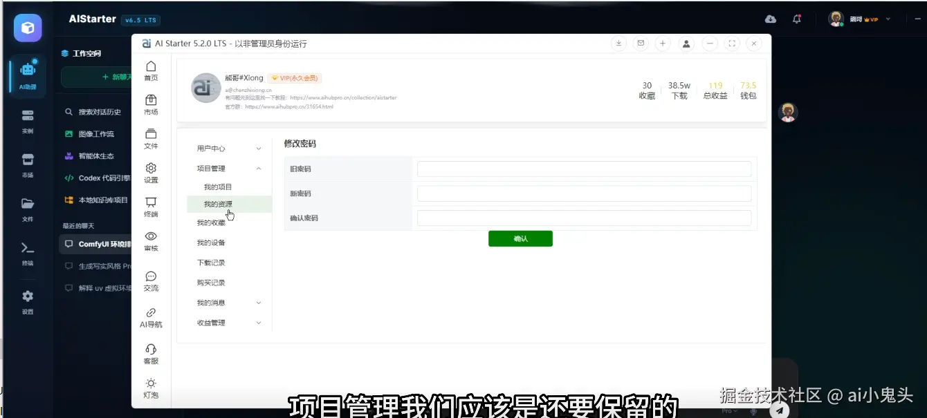Open 终端 terminal in AI Starter 5.2.0 sidebar
Image resolution: width=927 pixels, height=418 pixels.
coord(151,207)
